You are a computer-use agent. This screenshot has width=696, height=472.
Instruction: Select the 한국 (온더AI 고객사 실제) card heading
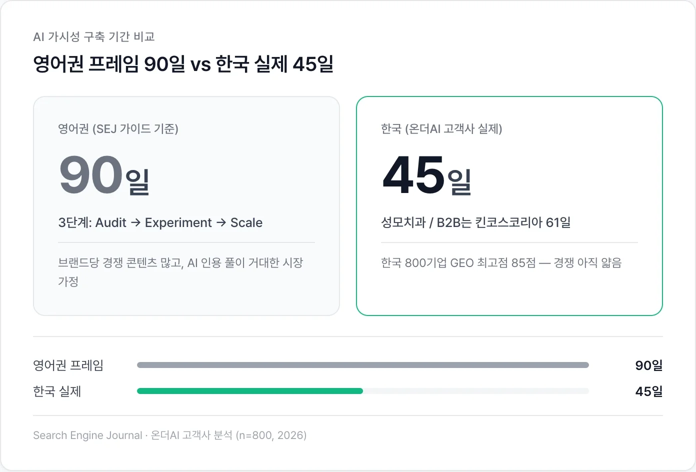[x=441, y=129]
